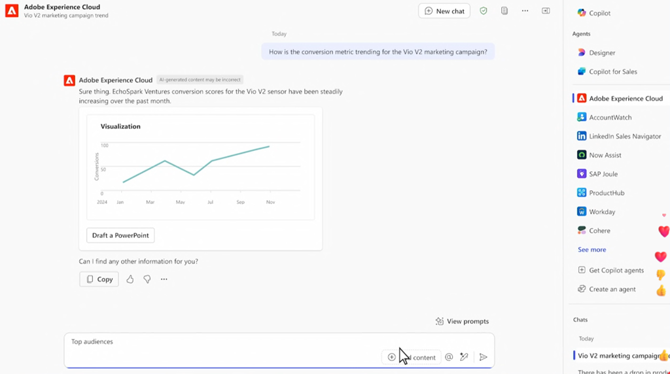This screenshot has height=374, width=670.
Task: Click the send message arrow
Action: (x=483, y=357)
